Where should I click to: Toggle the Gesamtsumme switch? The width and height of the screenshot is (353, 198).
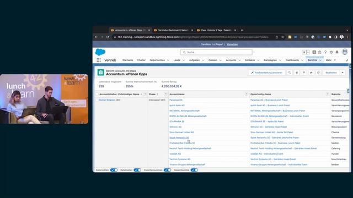(194, 170)
